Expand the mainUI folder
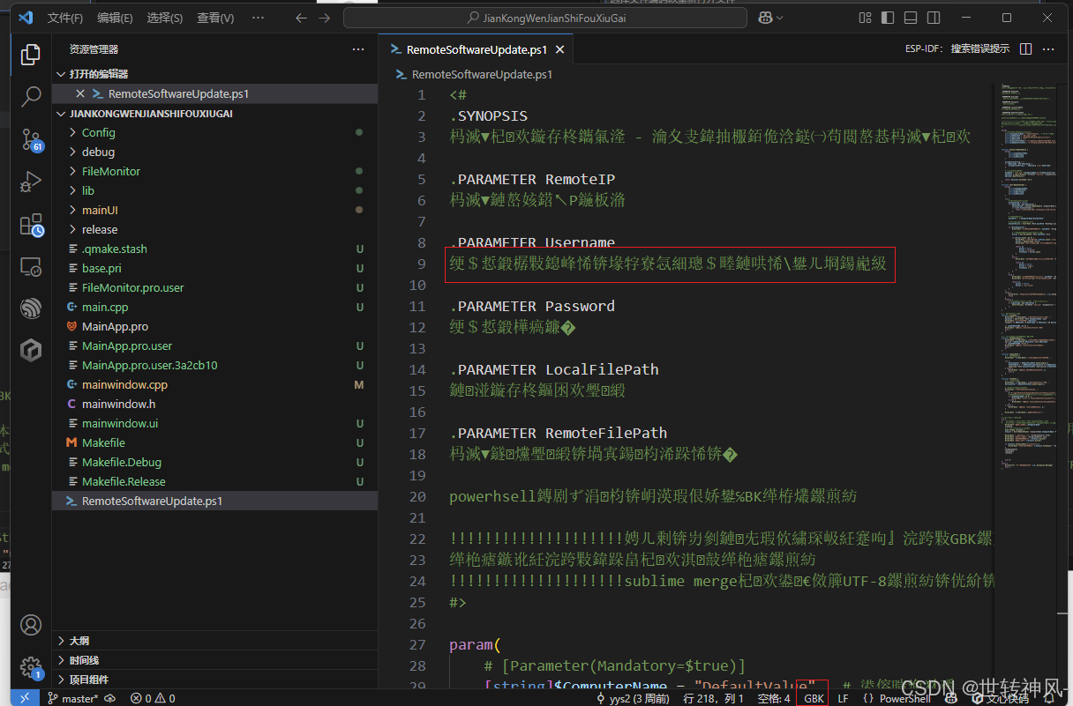The width and height of the screenshot is (1073, 706). click(x=214, y=210)
